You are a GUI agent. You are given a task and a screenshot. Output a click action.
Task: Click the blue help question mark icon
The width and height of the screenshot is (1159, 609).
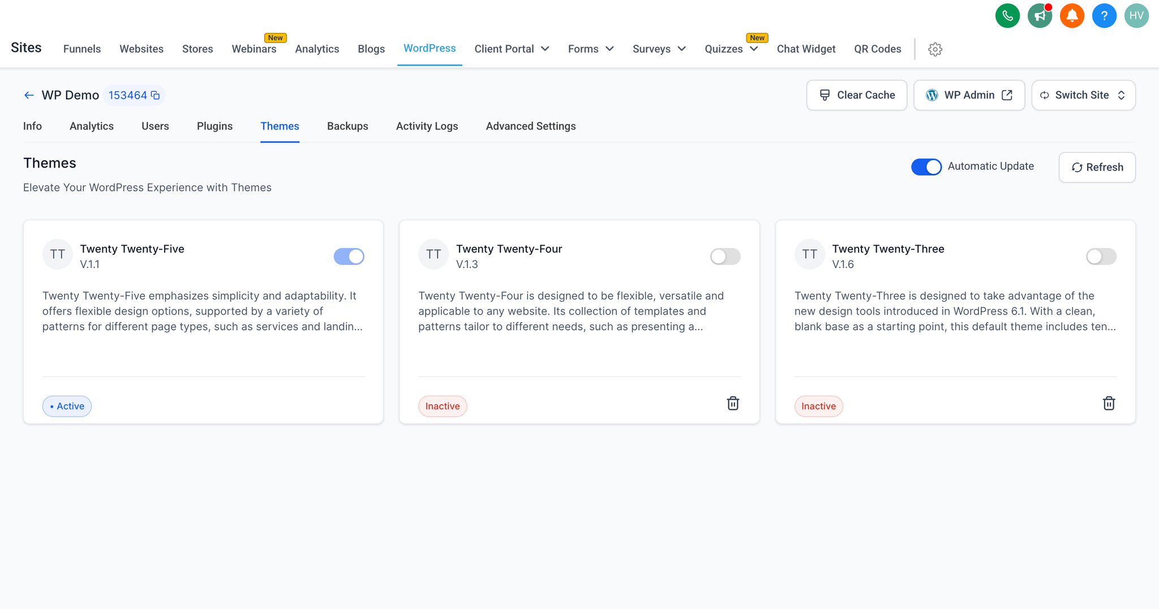1104,16
